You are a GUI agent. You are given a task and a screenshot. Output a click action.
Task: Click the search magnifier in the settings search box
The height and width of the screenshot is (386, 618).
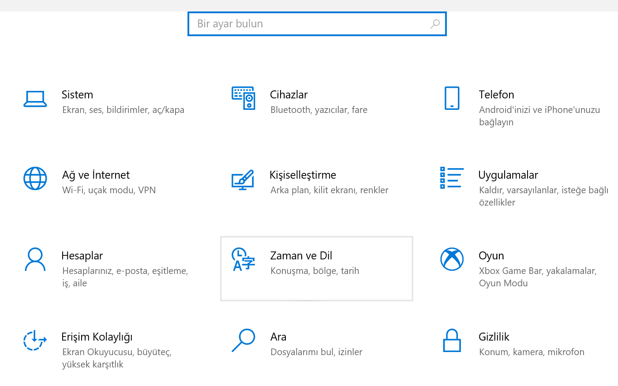pos(435,24)
